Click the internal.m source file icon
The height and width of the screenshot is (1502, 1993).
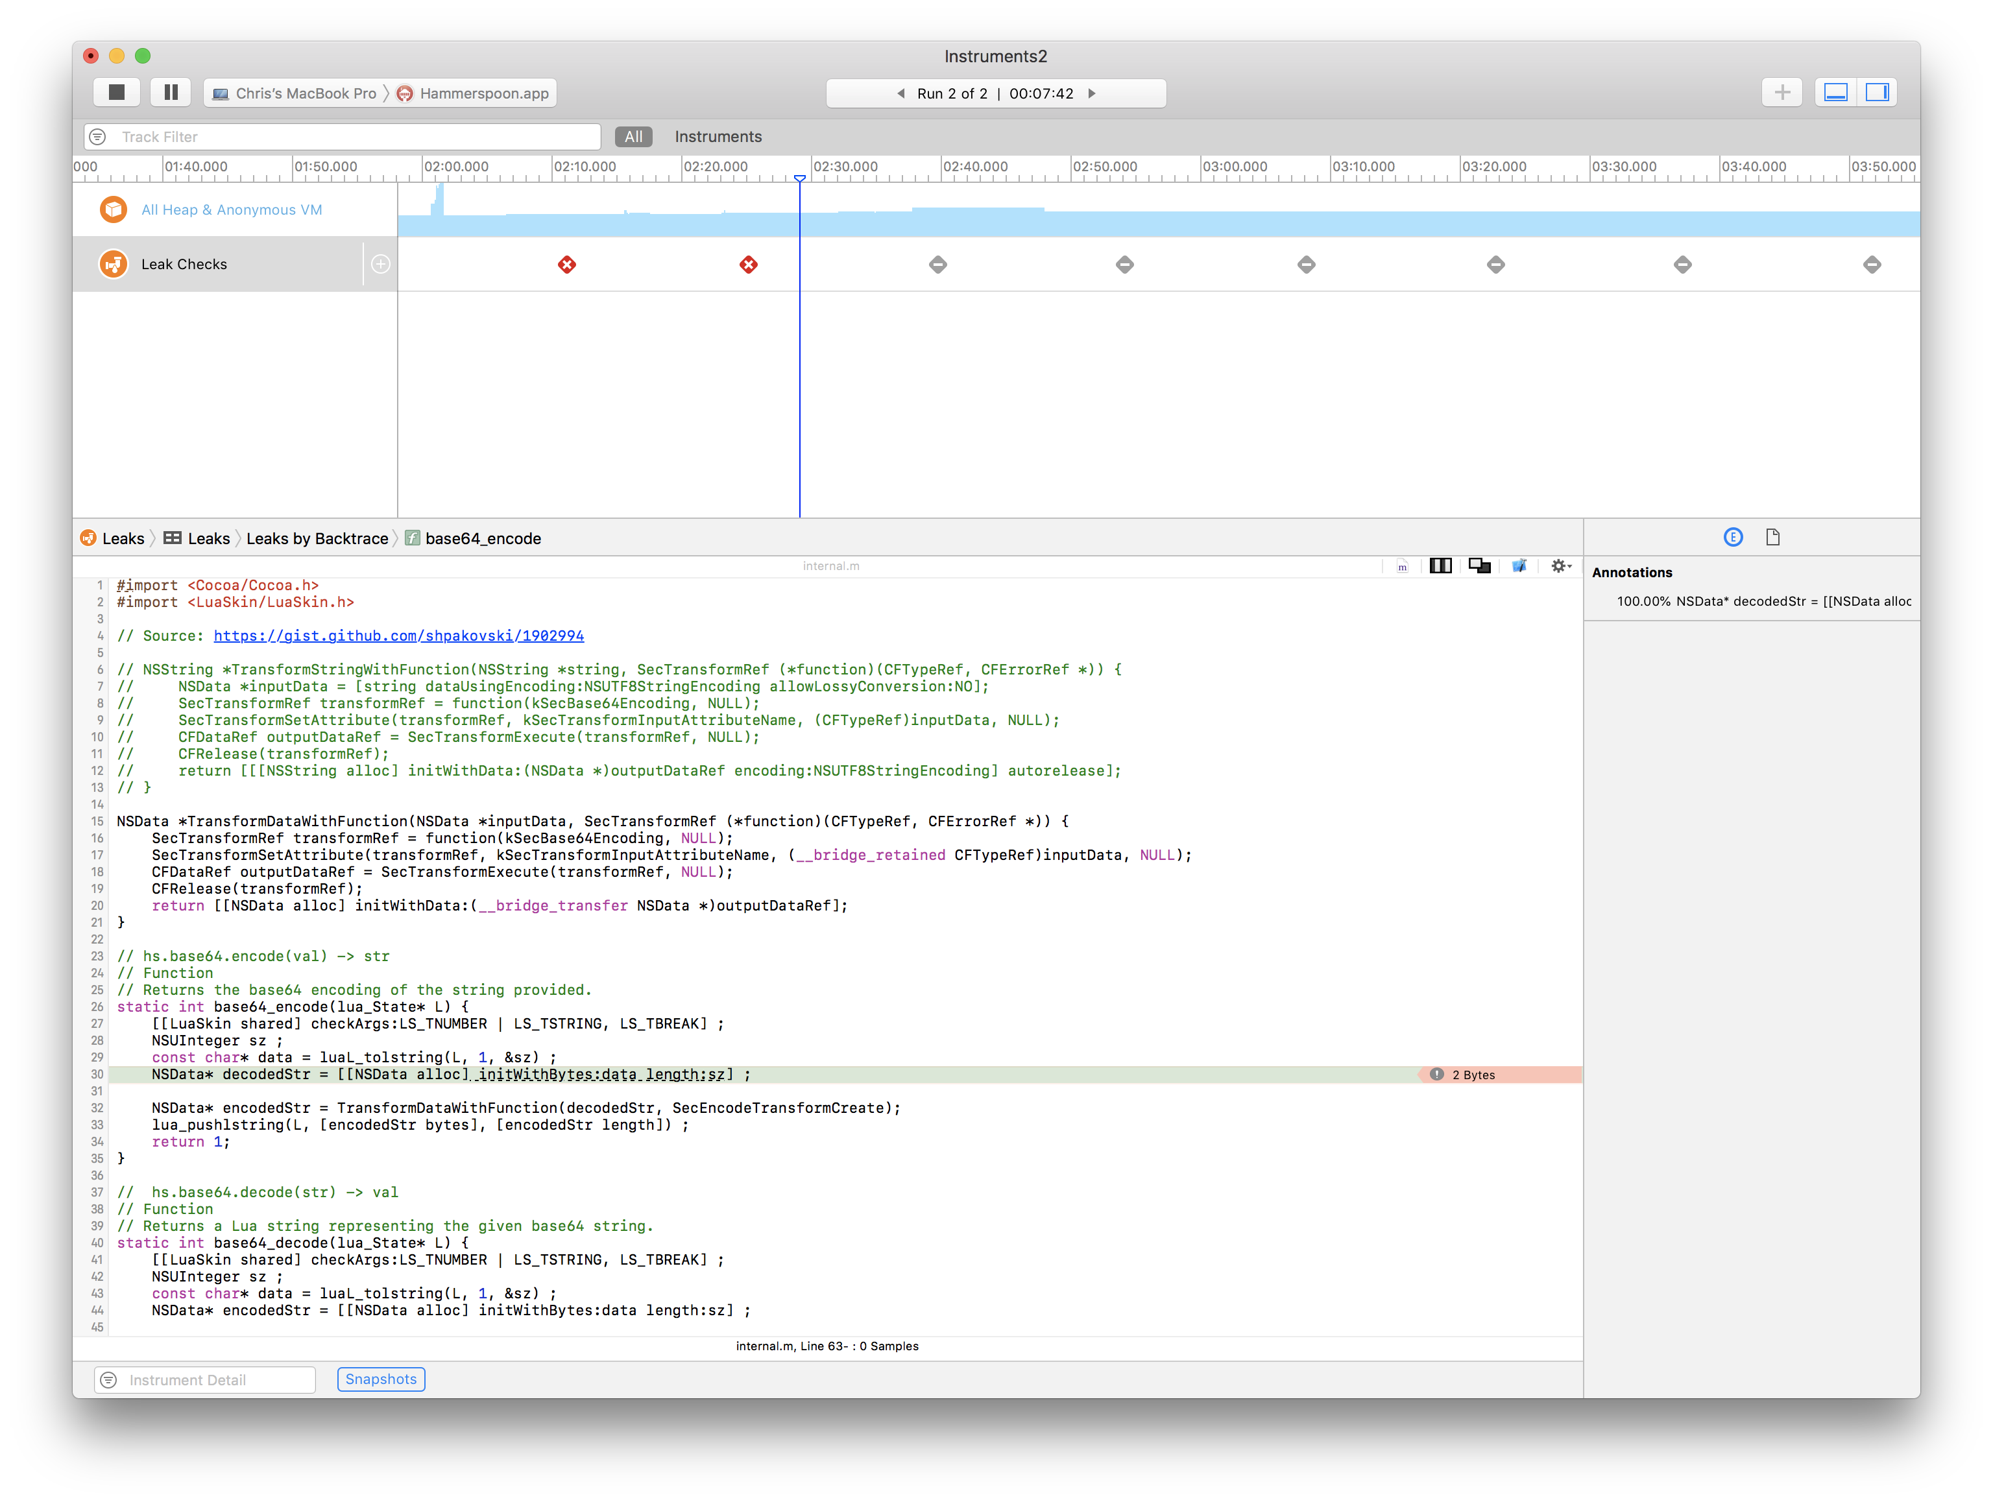click(1403, 566)
